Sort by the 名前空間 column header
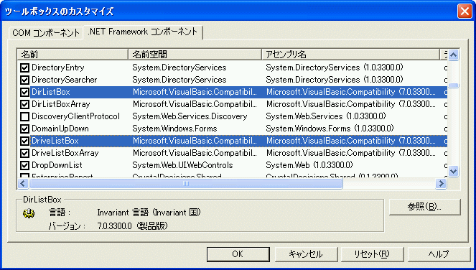476x270 pixels. point(195,55)
